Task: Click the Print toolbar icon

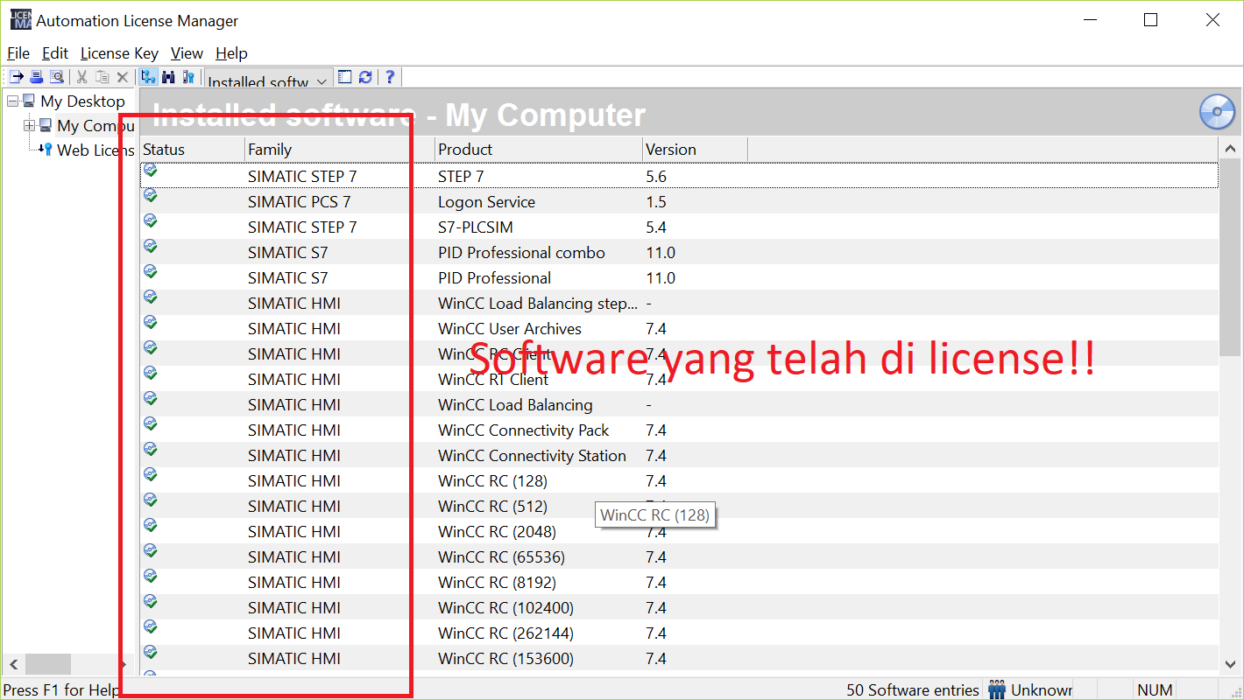Action: click(37, 77)
